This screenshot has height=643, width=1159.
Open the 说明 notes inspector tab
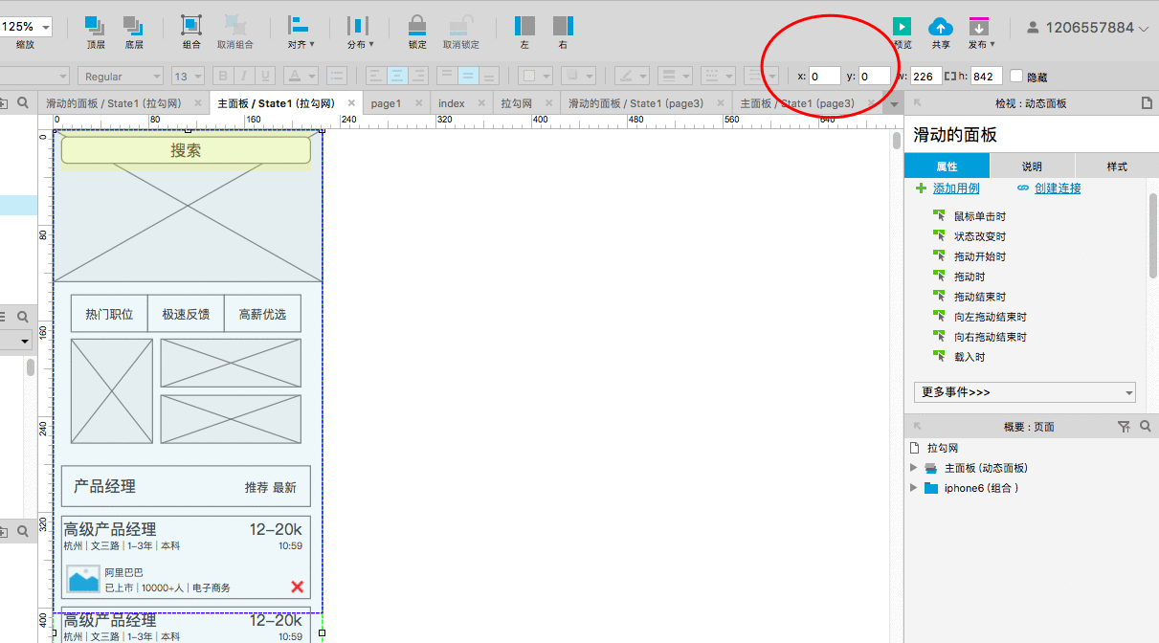coord(1032,166)
